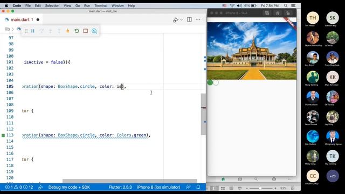345x194 pixels.
Task: Open the Go menu
Action: point(78,6)
